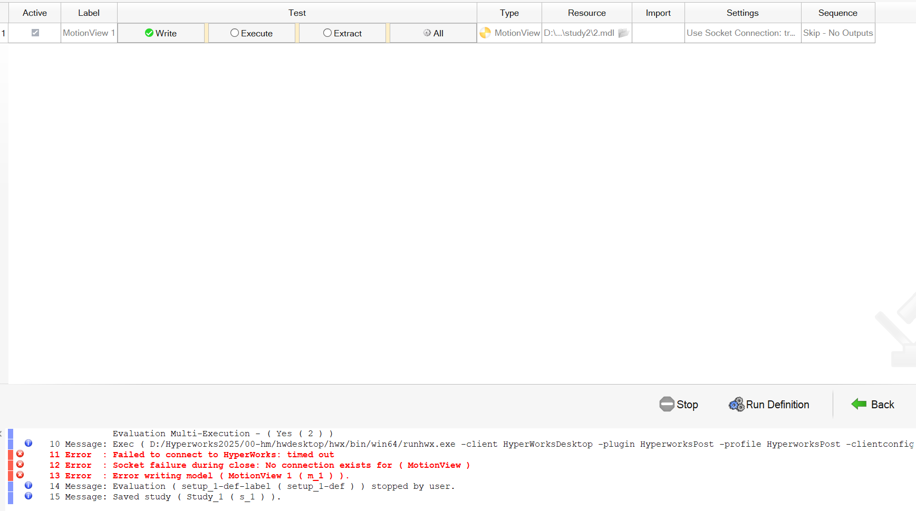916x511 pixels.
Task: Select the 'stopped by user' message line
Action: (x=284, y=486)
